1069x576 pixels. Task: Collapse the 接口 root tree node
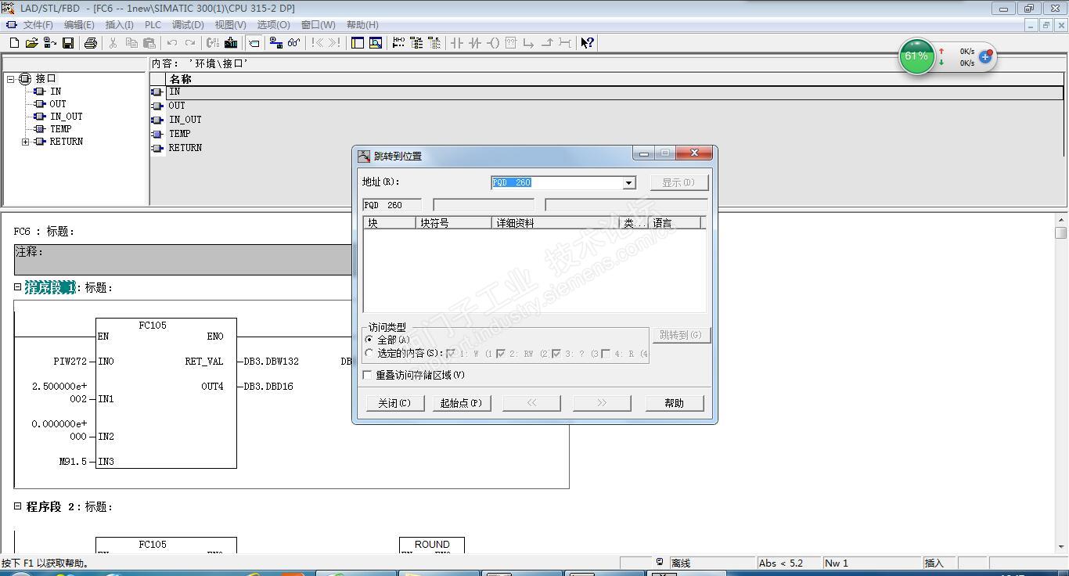(11, 79)
